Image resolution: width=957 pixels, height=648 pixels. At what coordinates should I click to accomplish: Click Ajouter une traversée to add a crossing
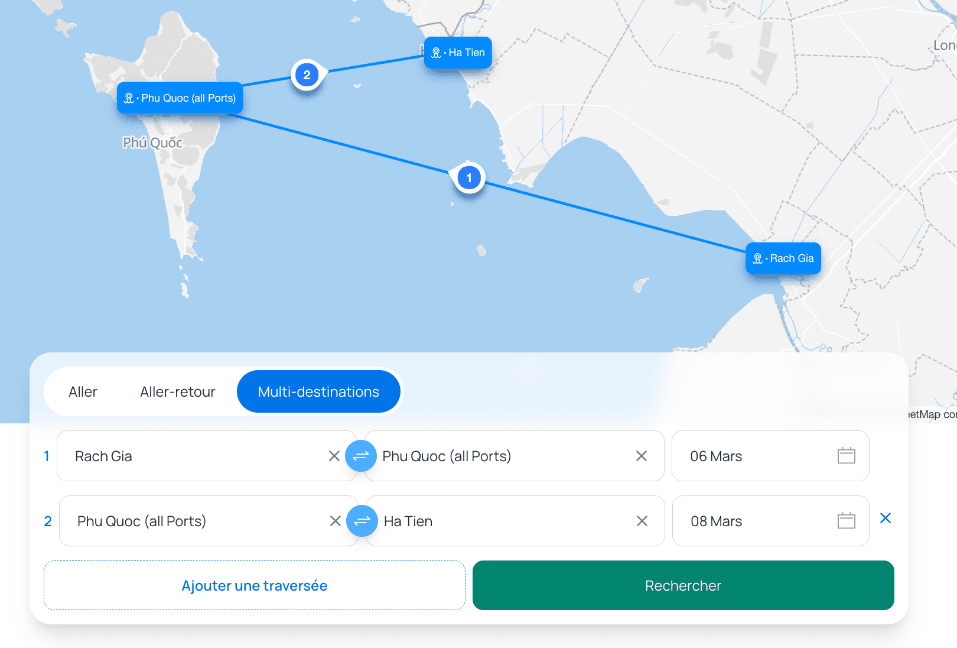click(x=254, y=585)
